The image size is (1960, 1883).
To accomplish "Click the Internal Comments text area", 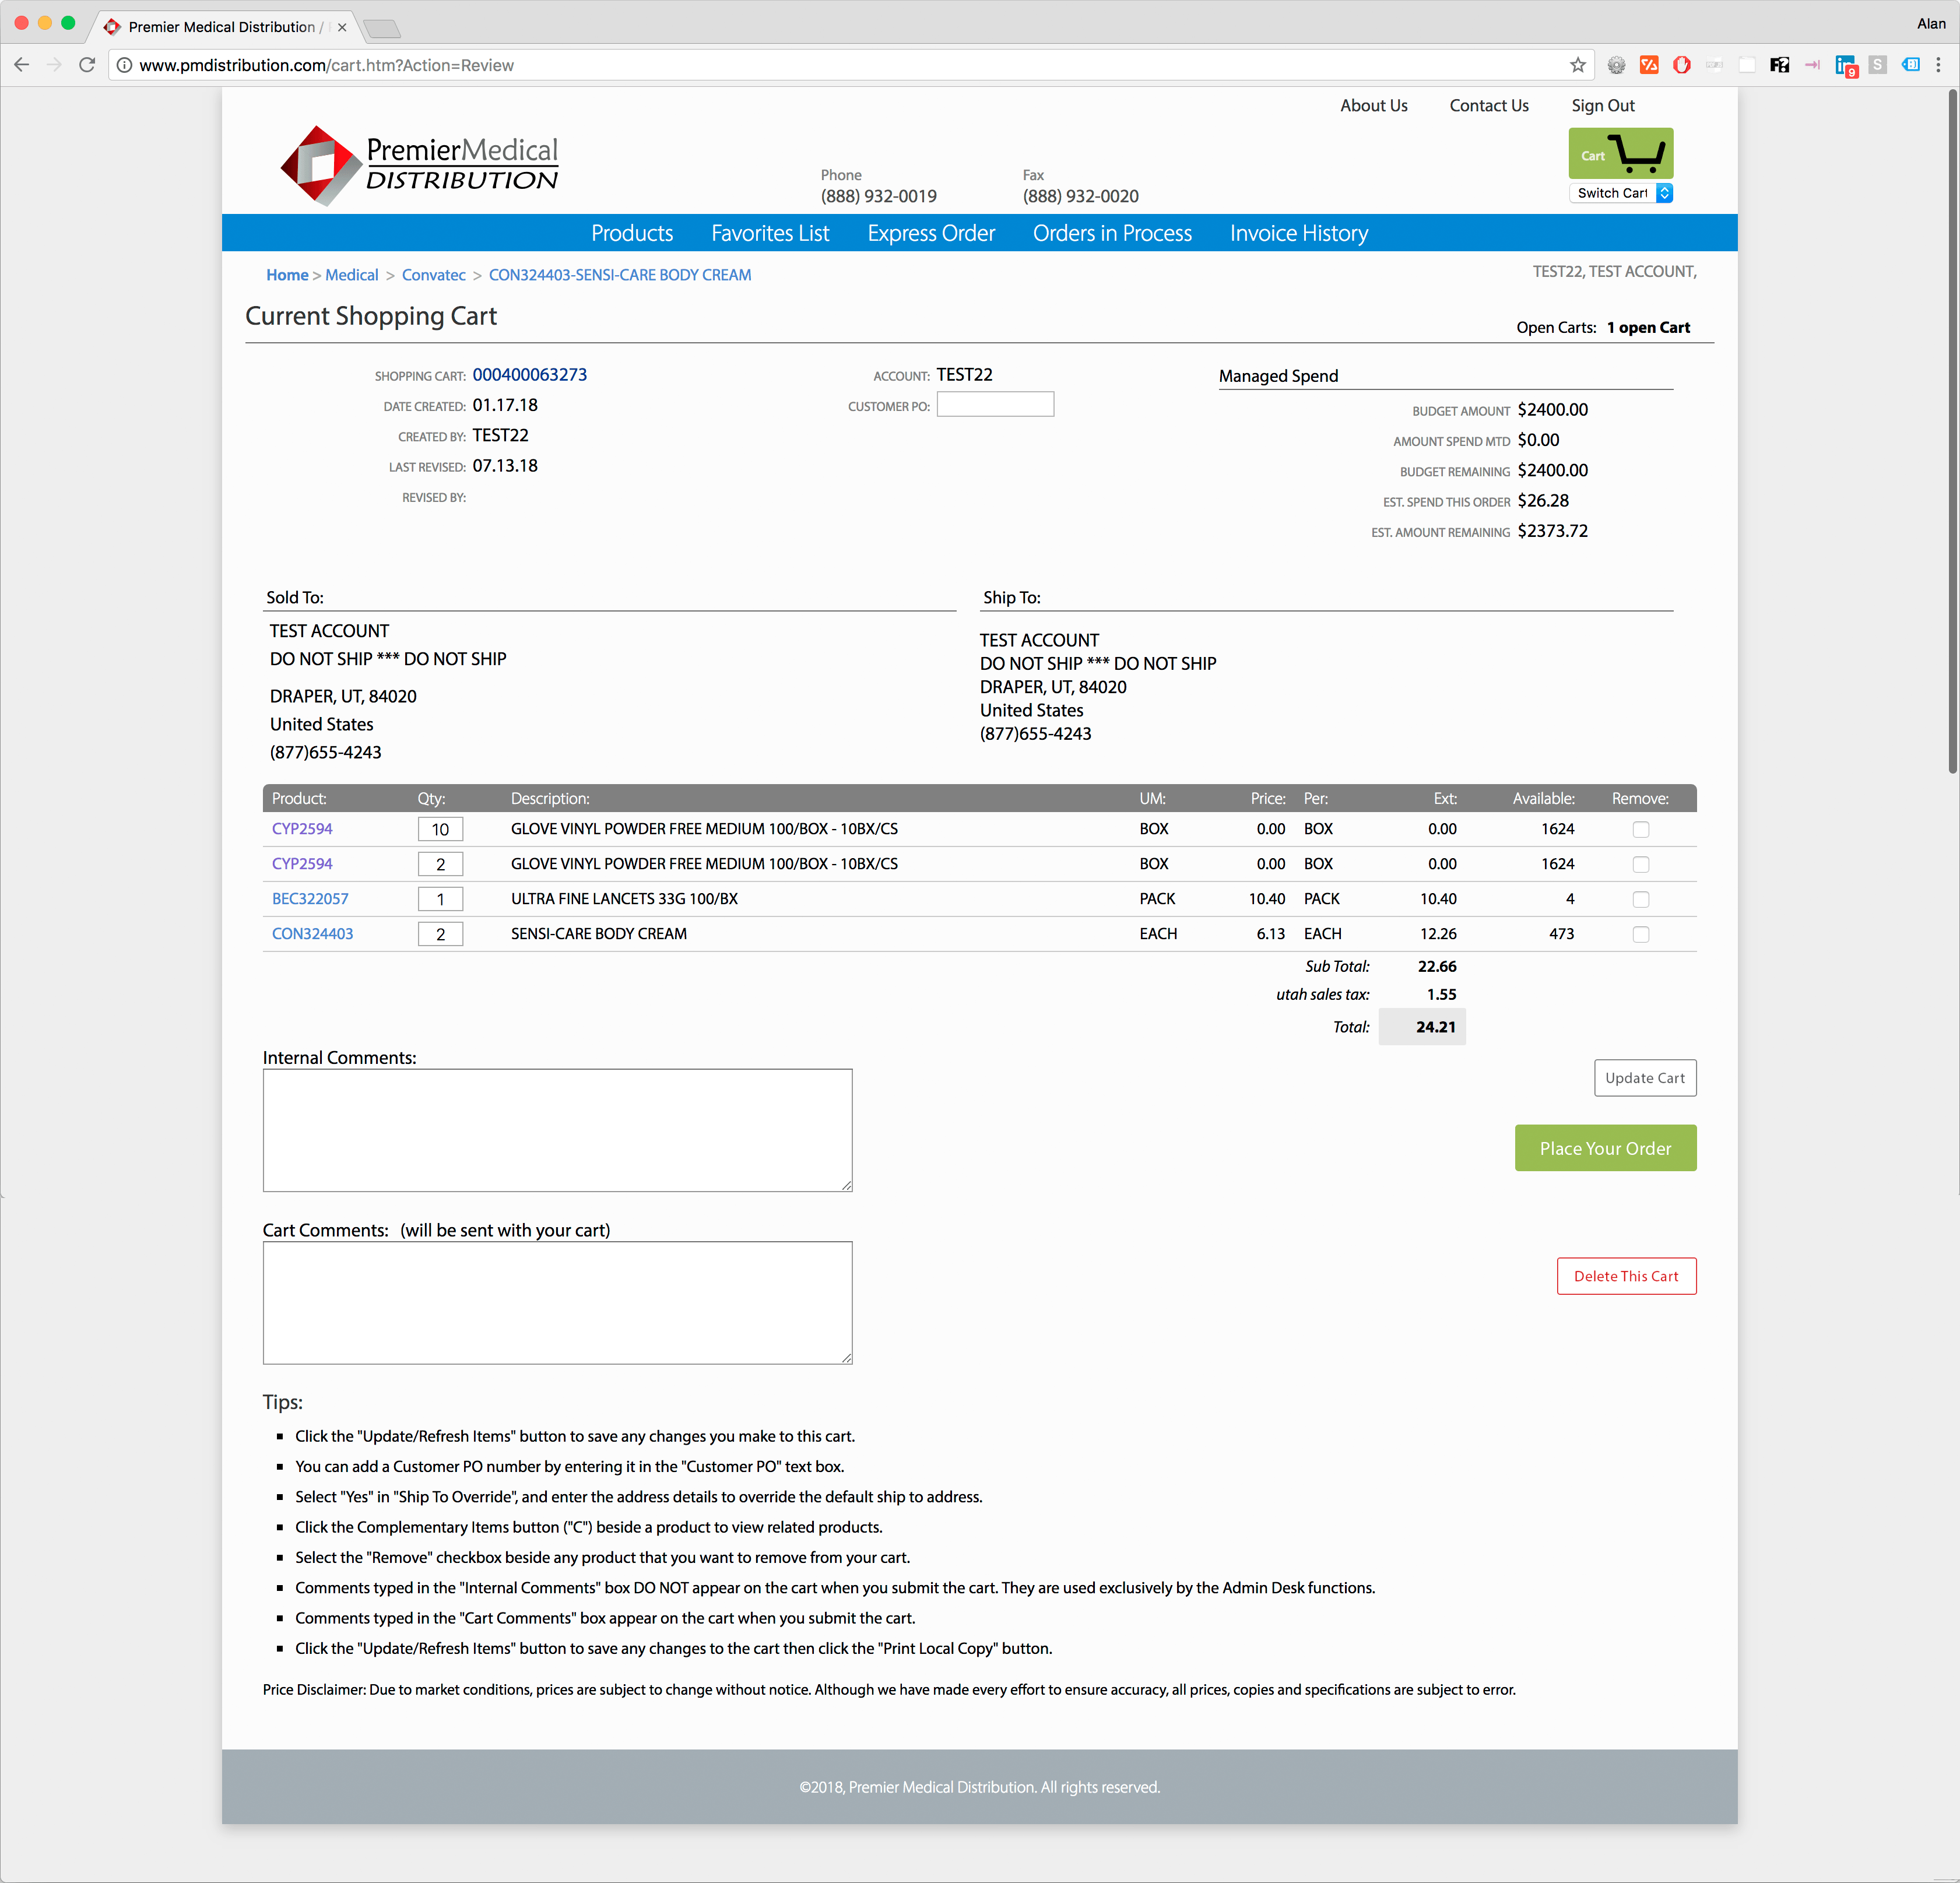I will coord(557,1130).
